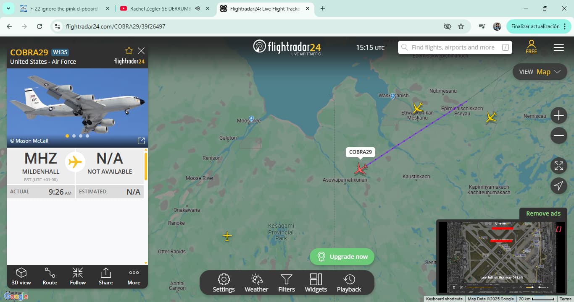The image size is (574, 302).
Task: Click the Flightradar24 logo
Action: [287, 47]
